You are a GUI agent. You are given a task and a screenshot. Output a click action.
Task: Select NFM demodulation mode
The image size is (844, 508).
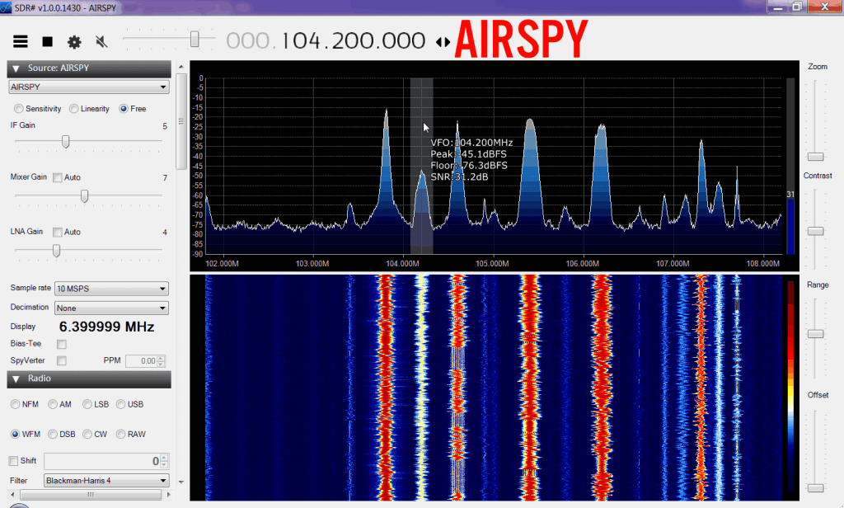(x=16, y=404)
